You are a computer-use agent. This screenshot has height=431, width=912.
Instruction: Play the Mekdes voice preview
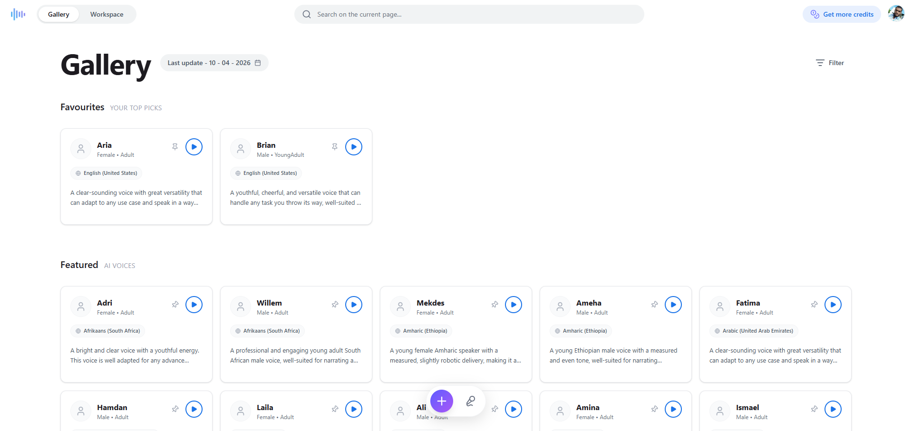(x=514, y=305)
